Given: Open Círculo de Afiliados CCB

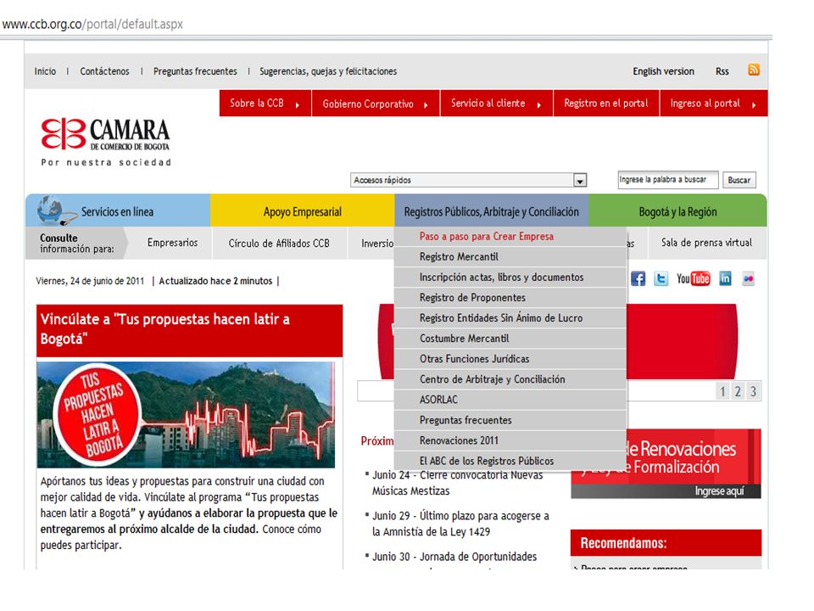Looking at the screenshot, I should pyautogui.click(x=279, y=244).
